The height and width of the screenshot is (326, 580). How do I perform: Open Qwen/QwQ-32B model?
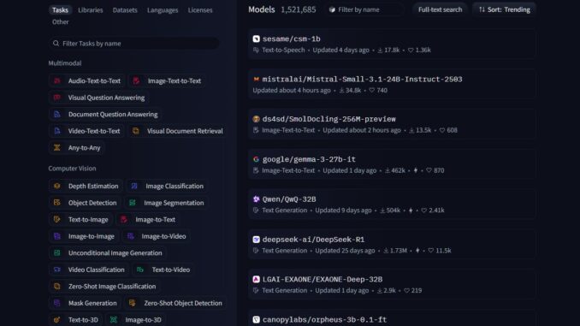(289, 199)
